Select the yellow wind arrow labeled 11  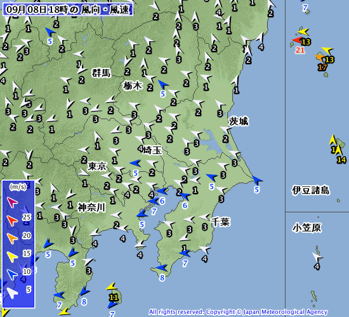coord(112,287)
